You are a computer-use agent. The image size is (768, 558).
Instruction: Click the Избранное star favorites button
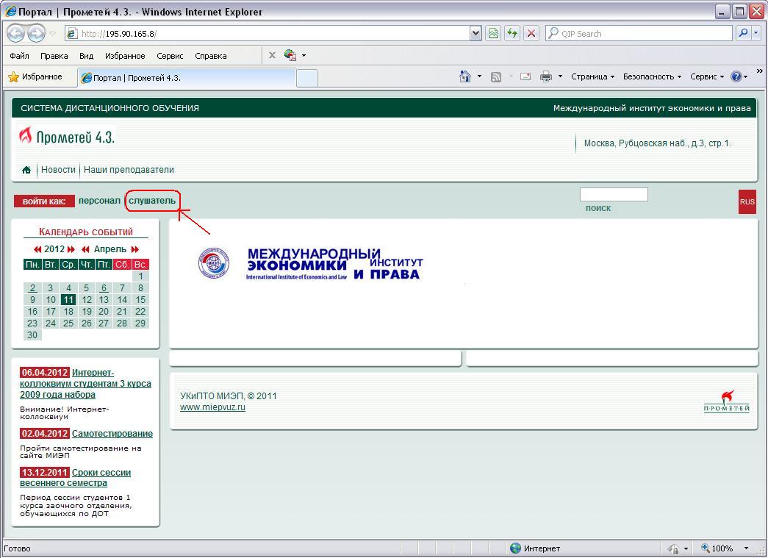[x=36, y=77]
